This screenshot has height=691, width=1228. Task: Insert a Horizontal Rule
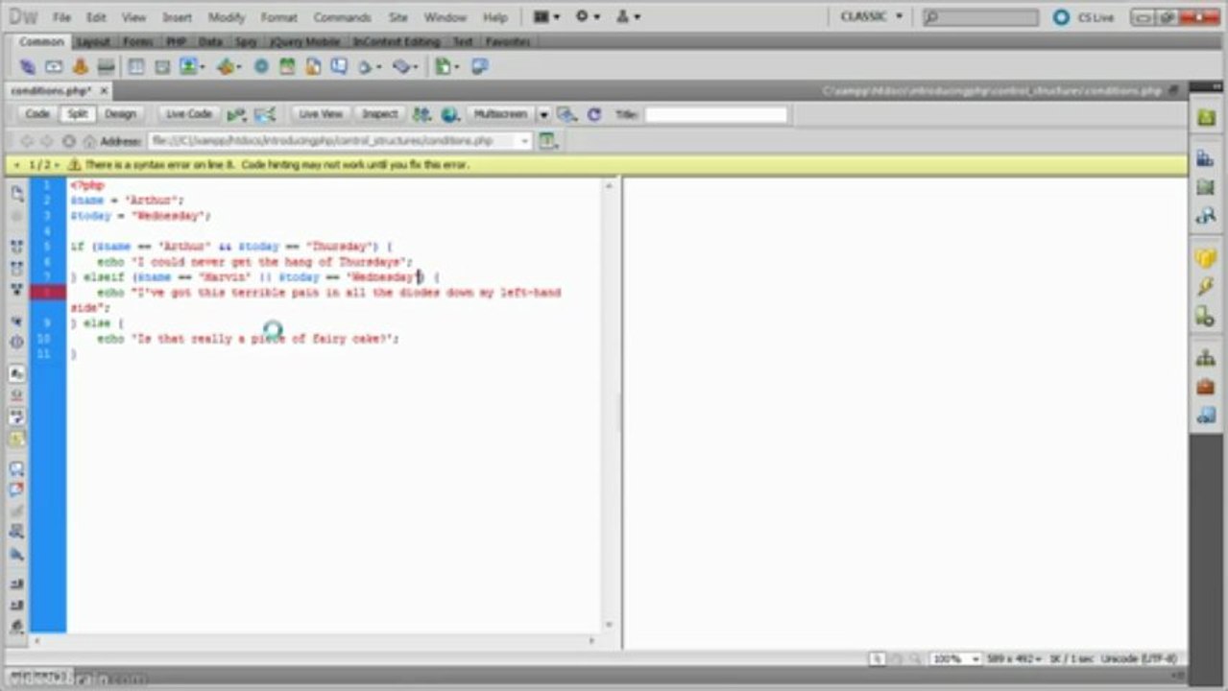click(106, 66)
